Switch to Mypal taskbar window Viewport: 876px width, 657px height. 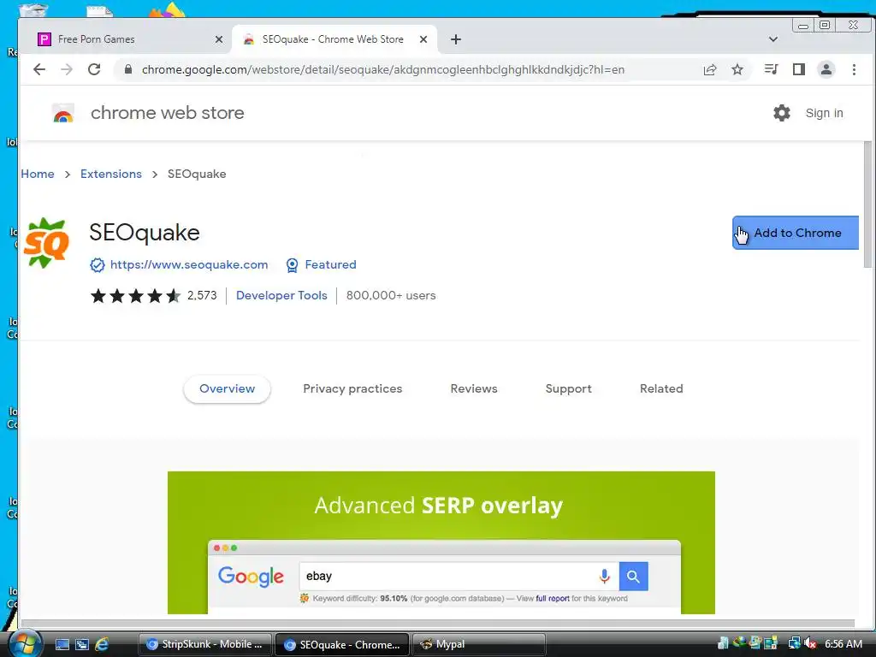tap(479, 645)
